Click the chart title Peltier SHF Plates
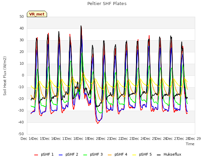The image size is (215, 161). pyautogui.click(x=107, y=4)
